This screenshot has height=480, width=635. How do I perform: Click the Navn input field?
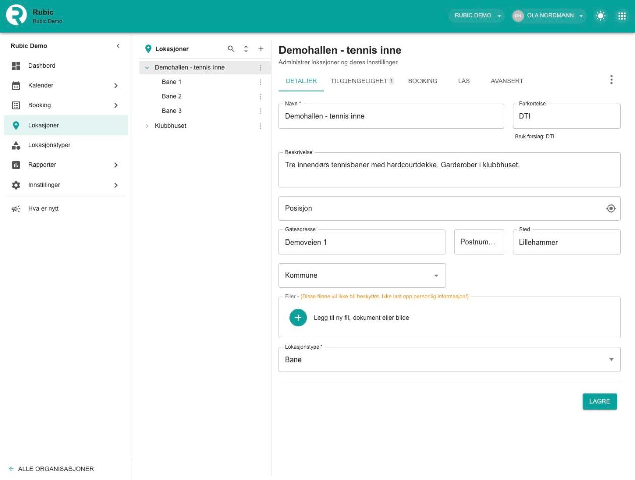391,116
